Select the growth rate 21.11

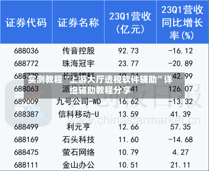181,165
